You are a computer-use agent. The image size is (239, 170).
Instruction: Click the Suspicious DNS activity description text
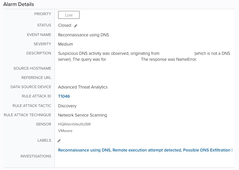[144, 56]
